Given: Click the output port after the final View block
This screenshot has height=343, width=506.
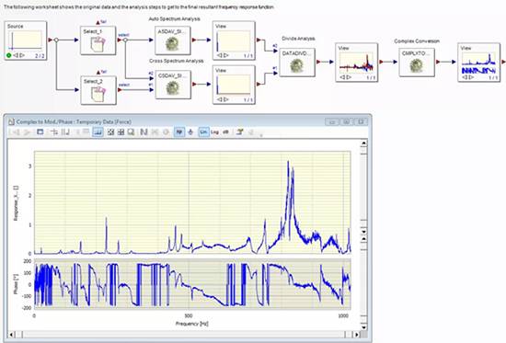Looking at the screenshot, I should point(504,62).
